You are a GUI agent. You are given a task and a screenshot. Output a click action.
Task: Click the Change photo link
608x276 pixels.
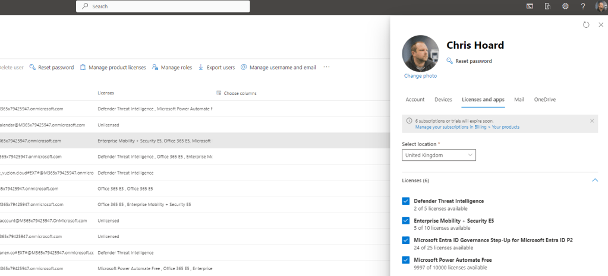420,76
